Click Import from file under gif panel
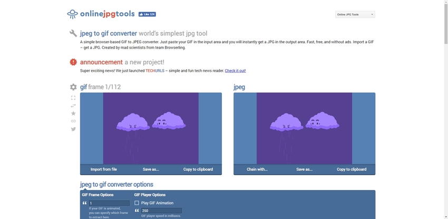Image resolution: width=448 pixels, height=219 pixels. [104, 169]
